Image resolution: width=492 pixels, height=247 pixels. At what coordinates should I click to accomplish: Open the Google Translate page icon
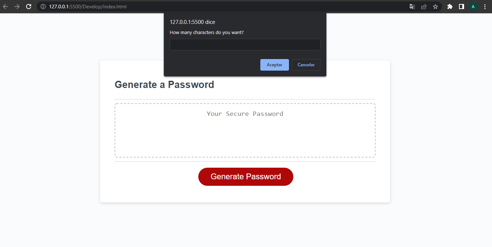(x=412, y=7)
